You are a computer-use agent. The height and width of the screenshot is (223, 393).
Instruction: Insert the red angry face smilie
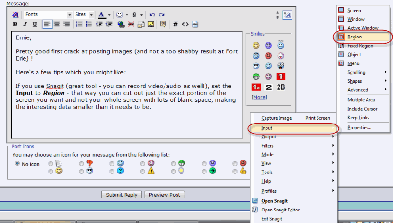(268, 56)
